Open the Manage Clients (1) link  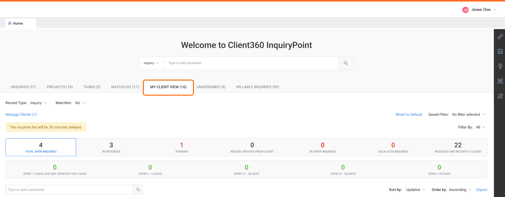tap(21, 114)
